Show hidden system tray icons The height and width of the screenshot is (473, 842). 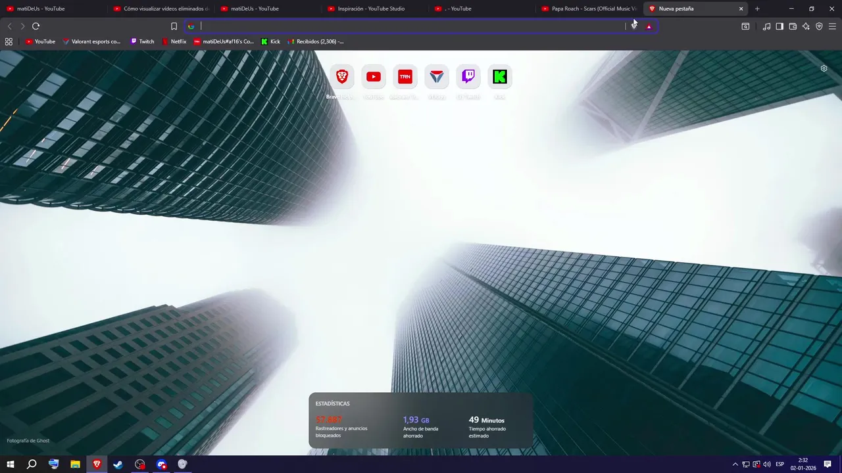coord(735,464)
